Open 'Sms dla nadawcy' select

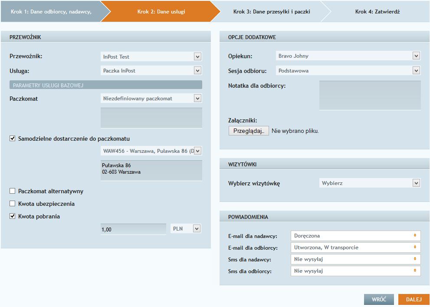(x=356, y=259)
